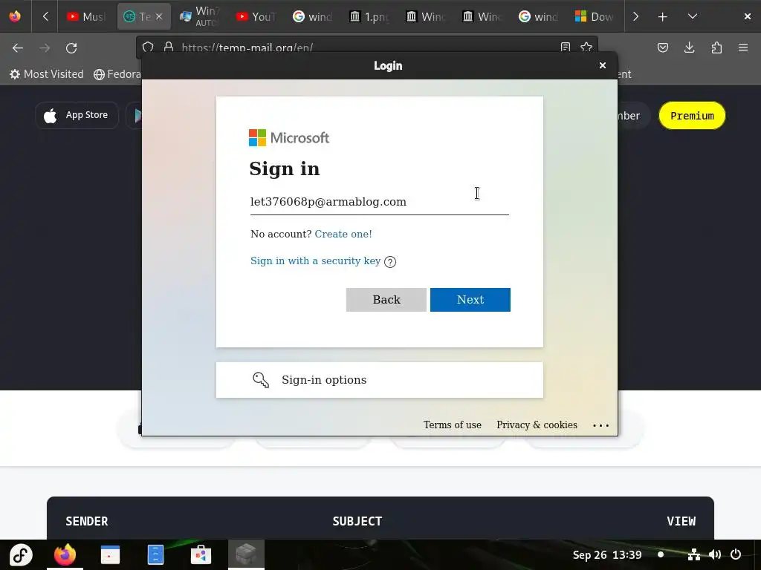
Task: Open the Fedora bookmark
Action: coord(117,74)
